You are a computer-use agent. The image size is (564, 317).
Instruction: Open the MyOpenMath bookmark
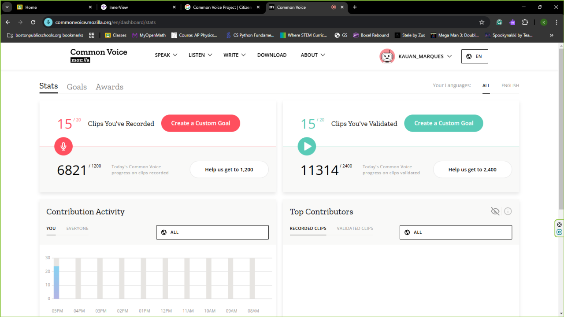pos(149,35)
